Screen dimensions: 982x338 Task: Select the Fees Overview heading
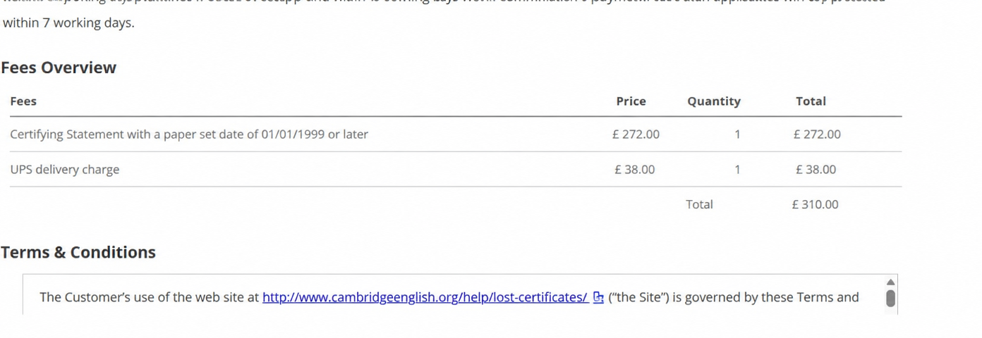tap(59, 68)
